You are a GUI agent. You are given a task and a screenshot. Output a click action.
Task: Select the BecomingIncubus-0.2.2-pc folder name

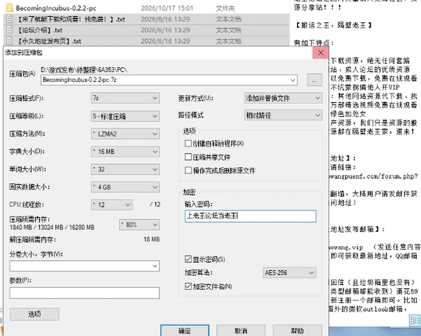pyautogui.click(x=56, y=8)
